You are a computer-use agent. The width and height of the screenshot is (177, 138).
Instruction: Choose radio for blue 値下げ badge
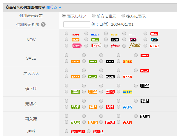[x=118, y=92]
